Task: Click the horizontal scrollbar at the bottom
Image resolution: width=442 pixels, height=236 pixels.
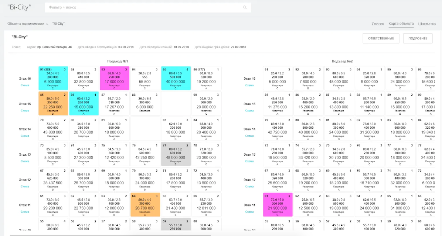Action: coord(110,235)
